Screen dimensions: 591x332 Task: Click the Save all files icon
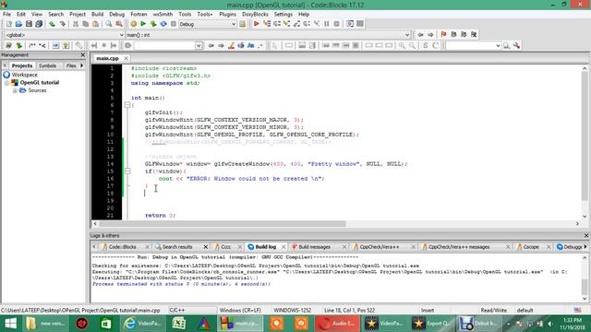(x=39, y=24)
